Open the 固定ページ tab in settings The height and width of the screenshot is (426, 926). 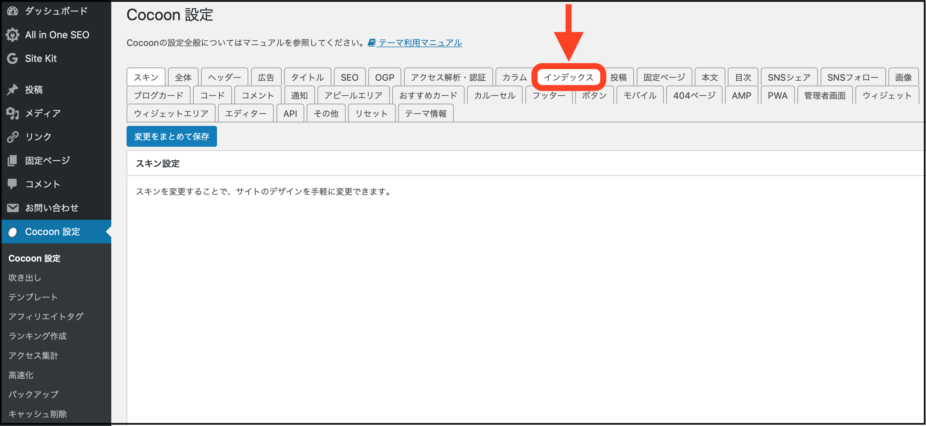coord(664,77)
